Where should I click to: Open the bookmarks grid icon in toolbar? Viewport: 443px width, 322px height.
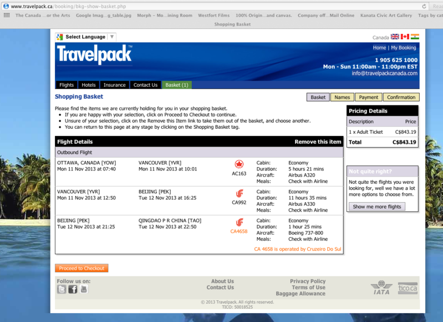pos(7,16)
